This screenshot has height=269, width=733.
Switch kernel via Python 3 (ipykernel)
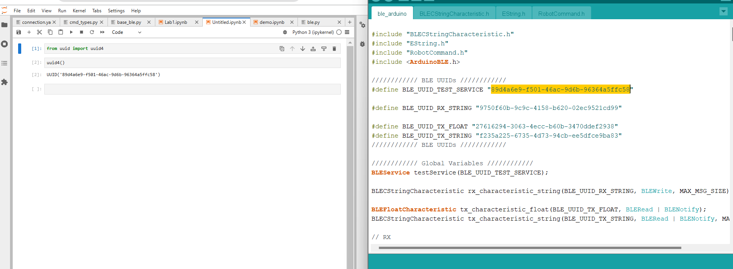click(313, 32)
